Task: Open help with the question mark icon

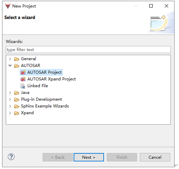Action: click(x=11, y=157)
